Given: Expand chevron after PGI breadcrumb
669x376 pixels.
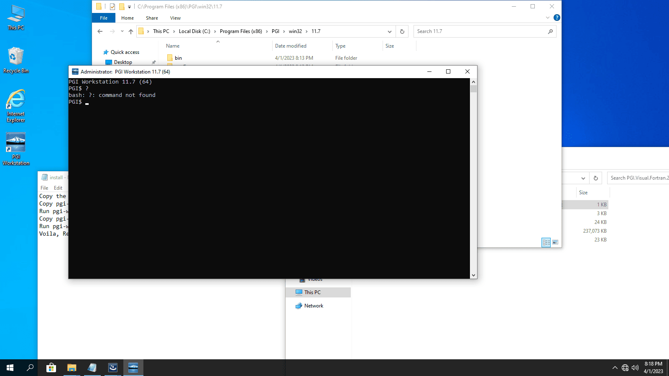Looking at the screenshot, I should (x=284, y=31).
